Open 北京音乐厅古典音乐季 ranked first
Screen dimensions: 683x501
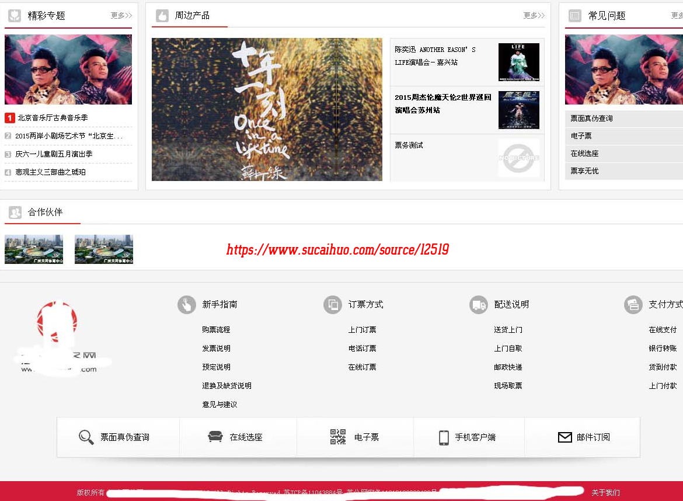click(53, 118)
